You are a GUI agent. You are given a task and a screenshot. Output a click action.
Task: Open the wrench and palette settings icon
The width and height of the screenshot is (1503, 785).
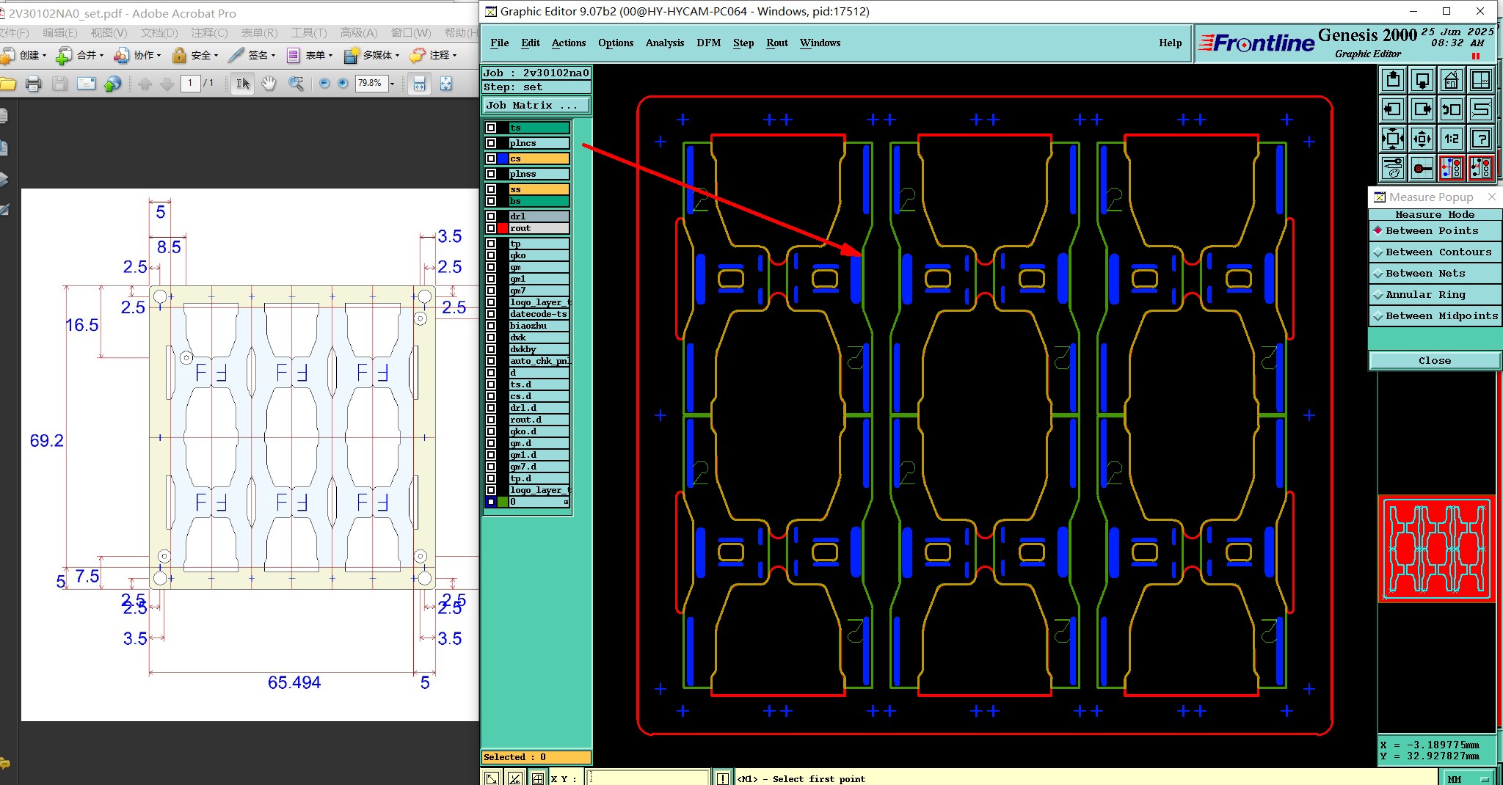1393,168
